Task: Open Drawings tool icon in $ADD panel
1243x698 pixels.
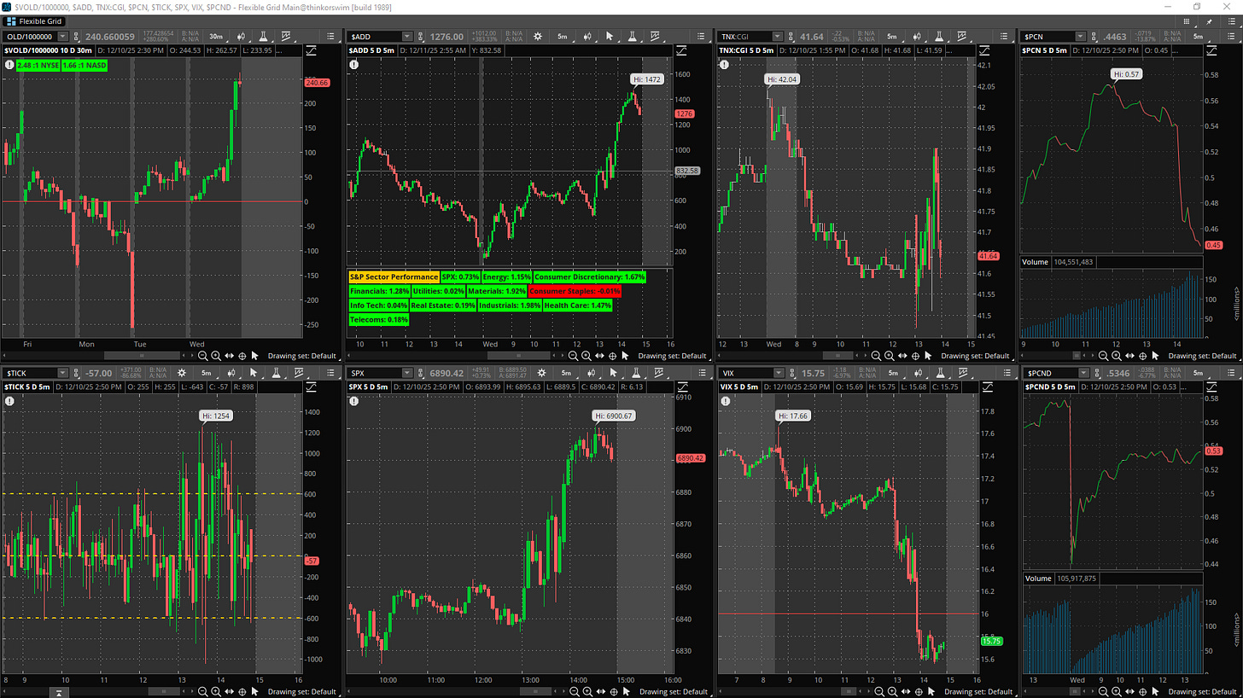Action: 656,37
